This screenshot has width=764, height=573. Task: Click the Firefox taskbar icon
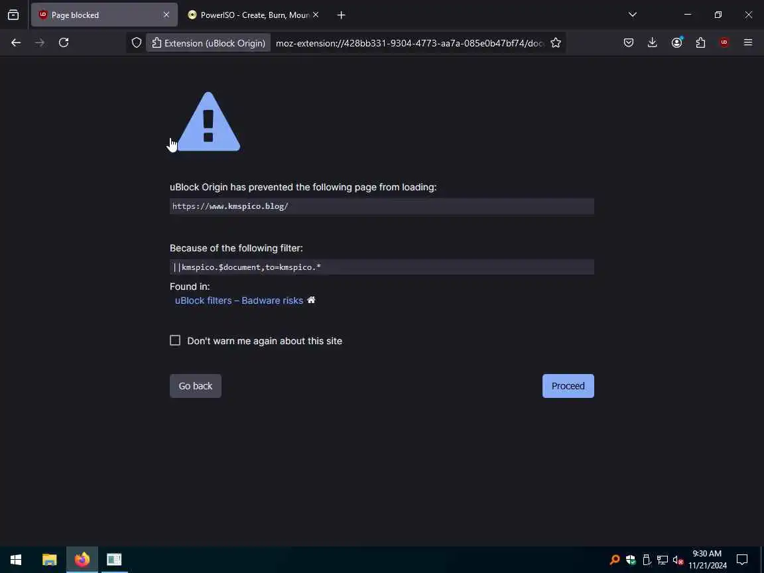point(82,559)
